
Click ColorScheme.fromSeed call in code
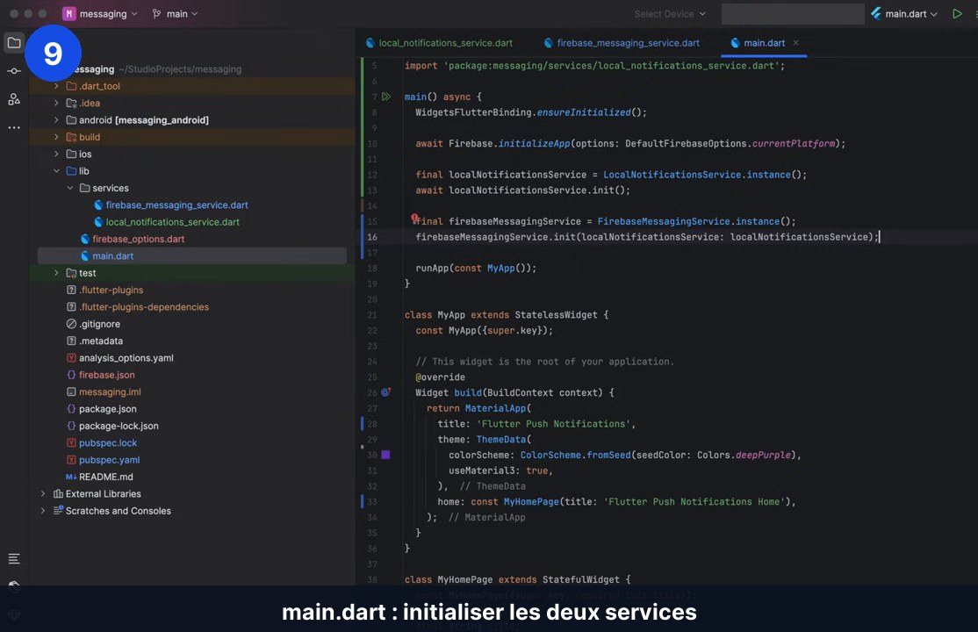[x=576, y=455]
